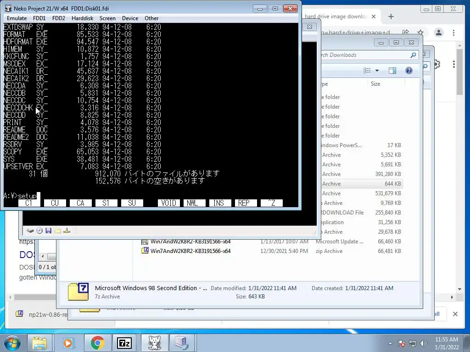This screenshot has height=352, width=470.
Task: Switch to Chrome from the taskbar
Action: click(x=97, y=343)
